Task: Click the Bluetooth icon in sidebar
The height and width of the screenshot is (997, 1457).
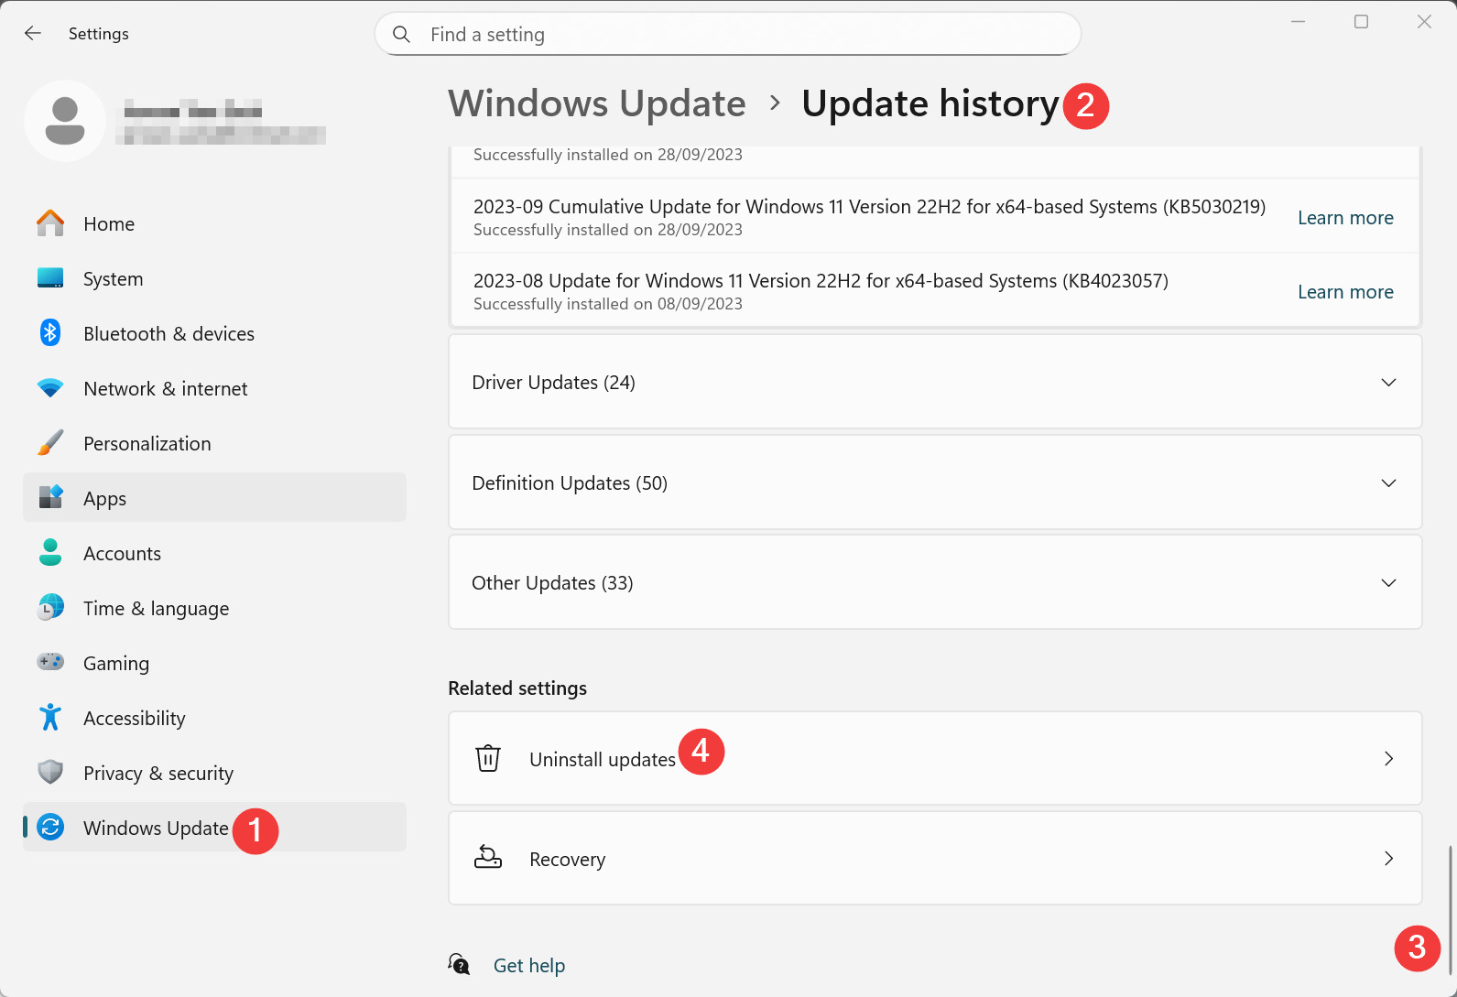Action: click(50, 333)
